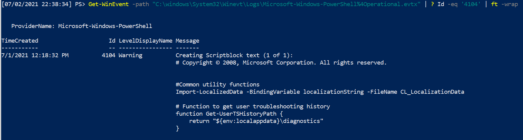Click the 4104 value in the Id column
This screenshot has width=523, height=140.
[x=109, y=55]
